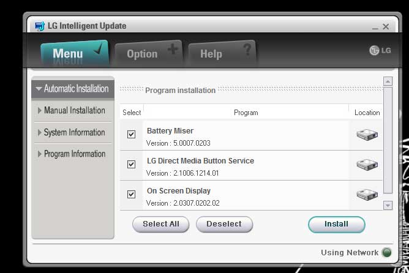Minimize the LG Intelligent Update window
Viewport: 409px width, 273px height.
click(x=375, y=27)
